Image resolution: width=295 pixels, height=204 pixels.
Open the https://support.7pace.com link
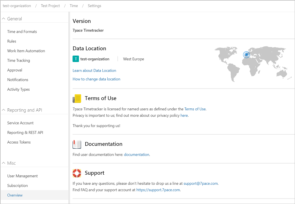click(x=158, y=190)
